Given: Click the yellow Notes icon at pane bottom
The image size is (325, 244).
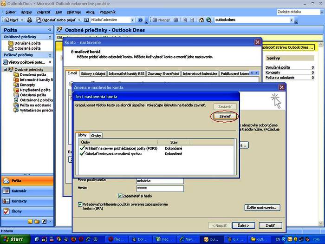Looking at the screenshot, I should (30, 221).
